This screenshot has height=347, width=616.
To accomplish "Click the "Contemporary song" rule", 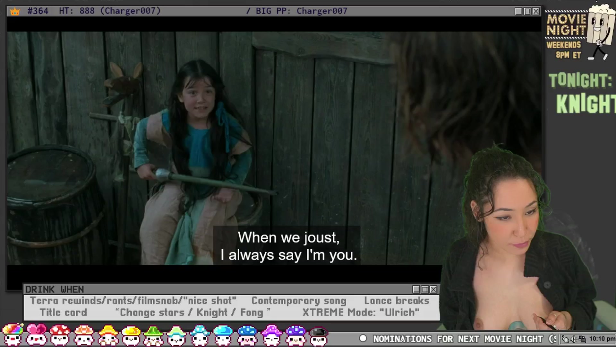I will (299, 301).
